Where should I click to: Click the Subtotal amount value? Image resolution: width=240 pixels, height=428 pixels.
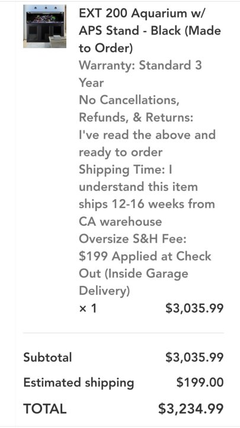(194, 357)
